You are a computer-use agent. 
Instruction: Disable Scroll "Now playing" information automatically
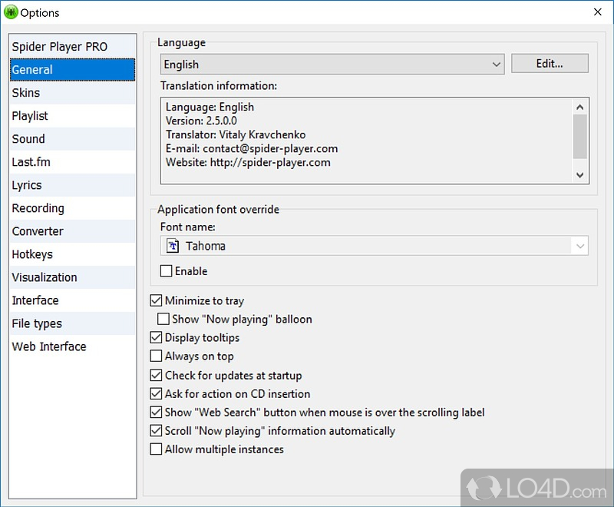(x=156, y=431)
